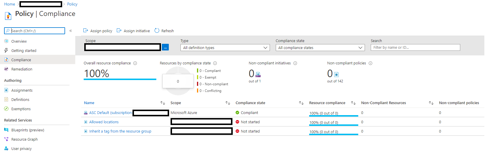Click the Filter by name or ID field
Image resolution: width=489 pixels, height=154 pixels.
point(415,48)
